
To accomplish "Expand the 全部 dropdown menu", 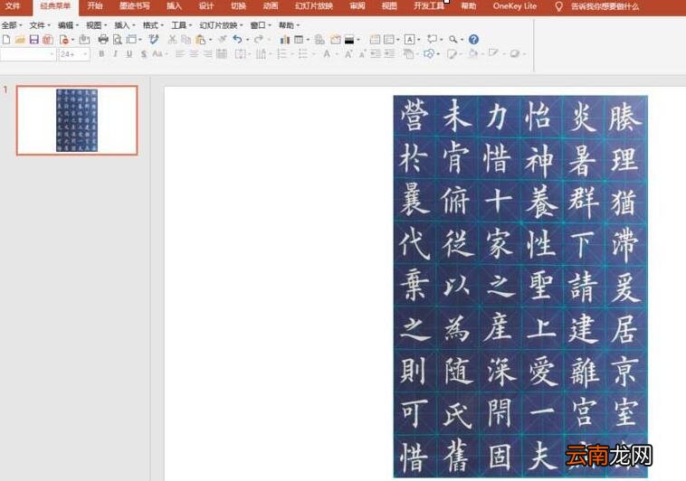I will tap(12, 26).
